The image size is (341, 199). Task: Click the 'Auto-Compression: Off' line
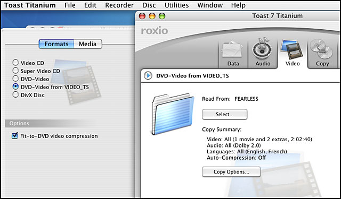[236, 158]
